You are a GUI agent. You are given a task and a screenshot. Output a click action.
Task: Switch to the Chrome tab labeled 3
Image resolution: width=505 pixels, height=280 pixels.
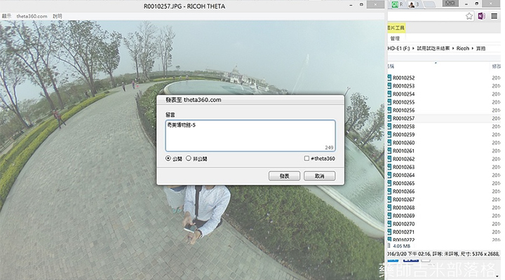(414, 4)
